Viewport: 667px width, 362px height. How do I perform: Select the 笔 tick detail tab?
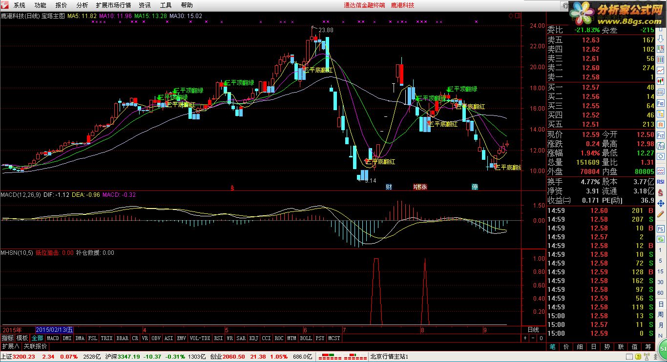coord(553,347)
